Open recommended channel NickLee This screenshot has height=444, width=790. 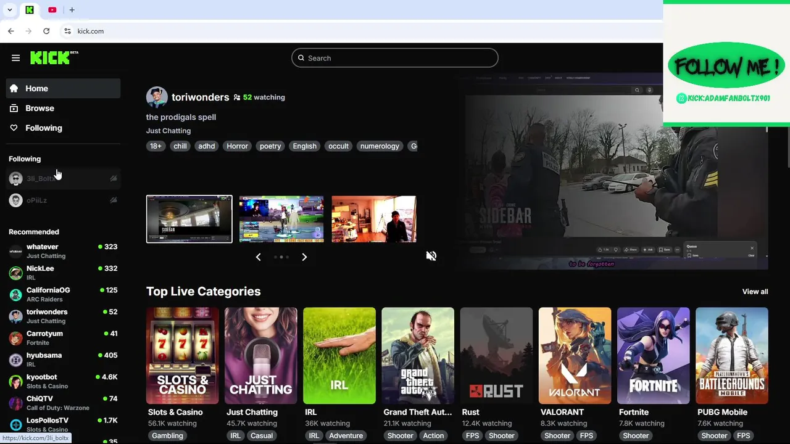(63, 273)
